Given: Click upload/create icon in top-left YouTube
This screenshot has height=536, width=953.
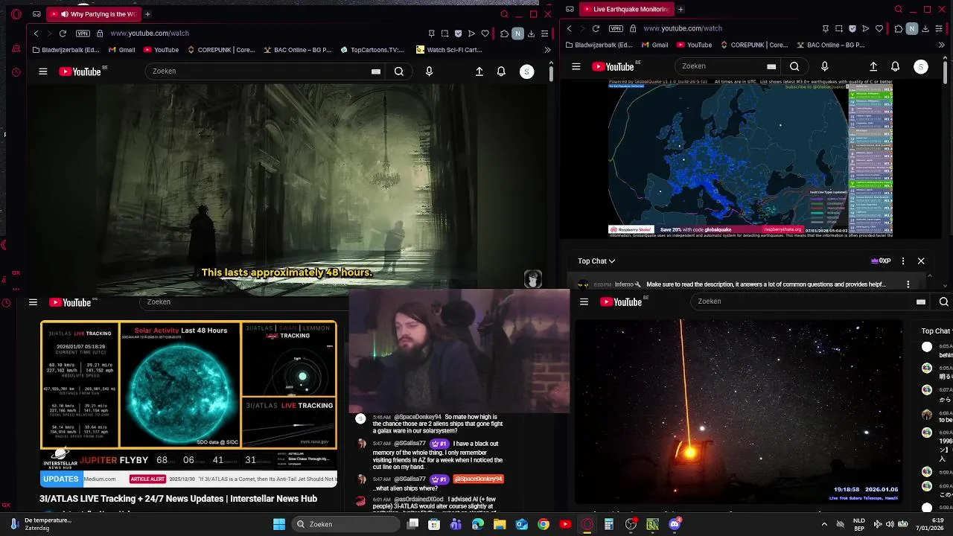Looking at the screenshot, I should [479, 71].
